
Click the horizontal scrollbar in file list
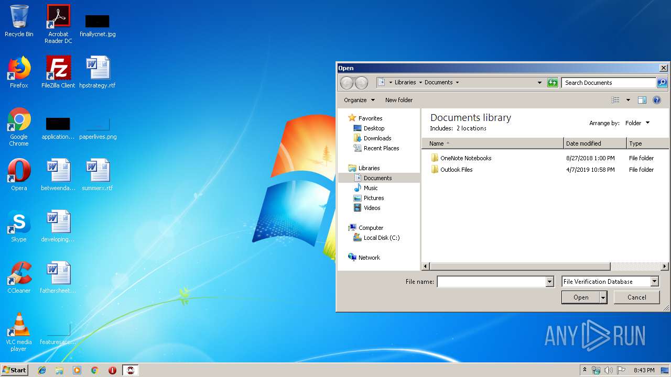(x=520, y=267)
